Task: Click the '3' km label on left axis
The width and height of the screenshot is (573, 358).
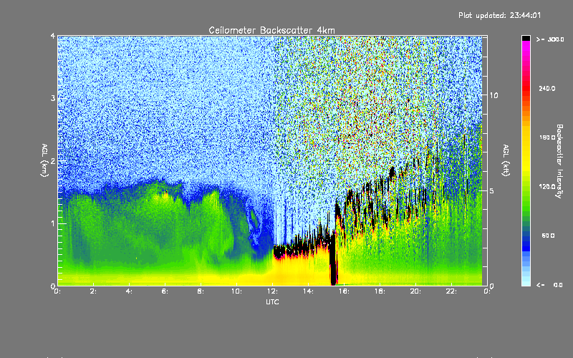Action: [x=53, y=98]
